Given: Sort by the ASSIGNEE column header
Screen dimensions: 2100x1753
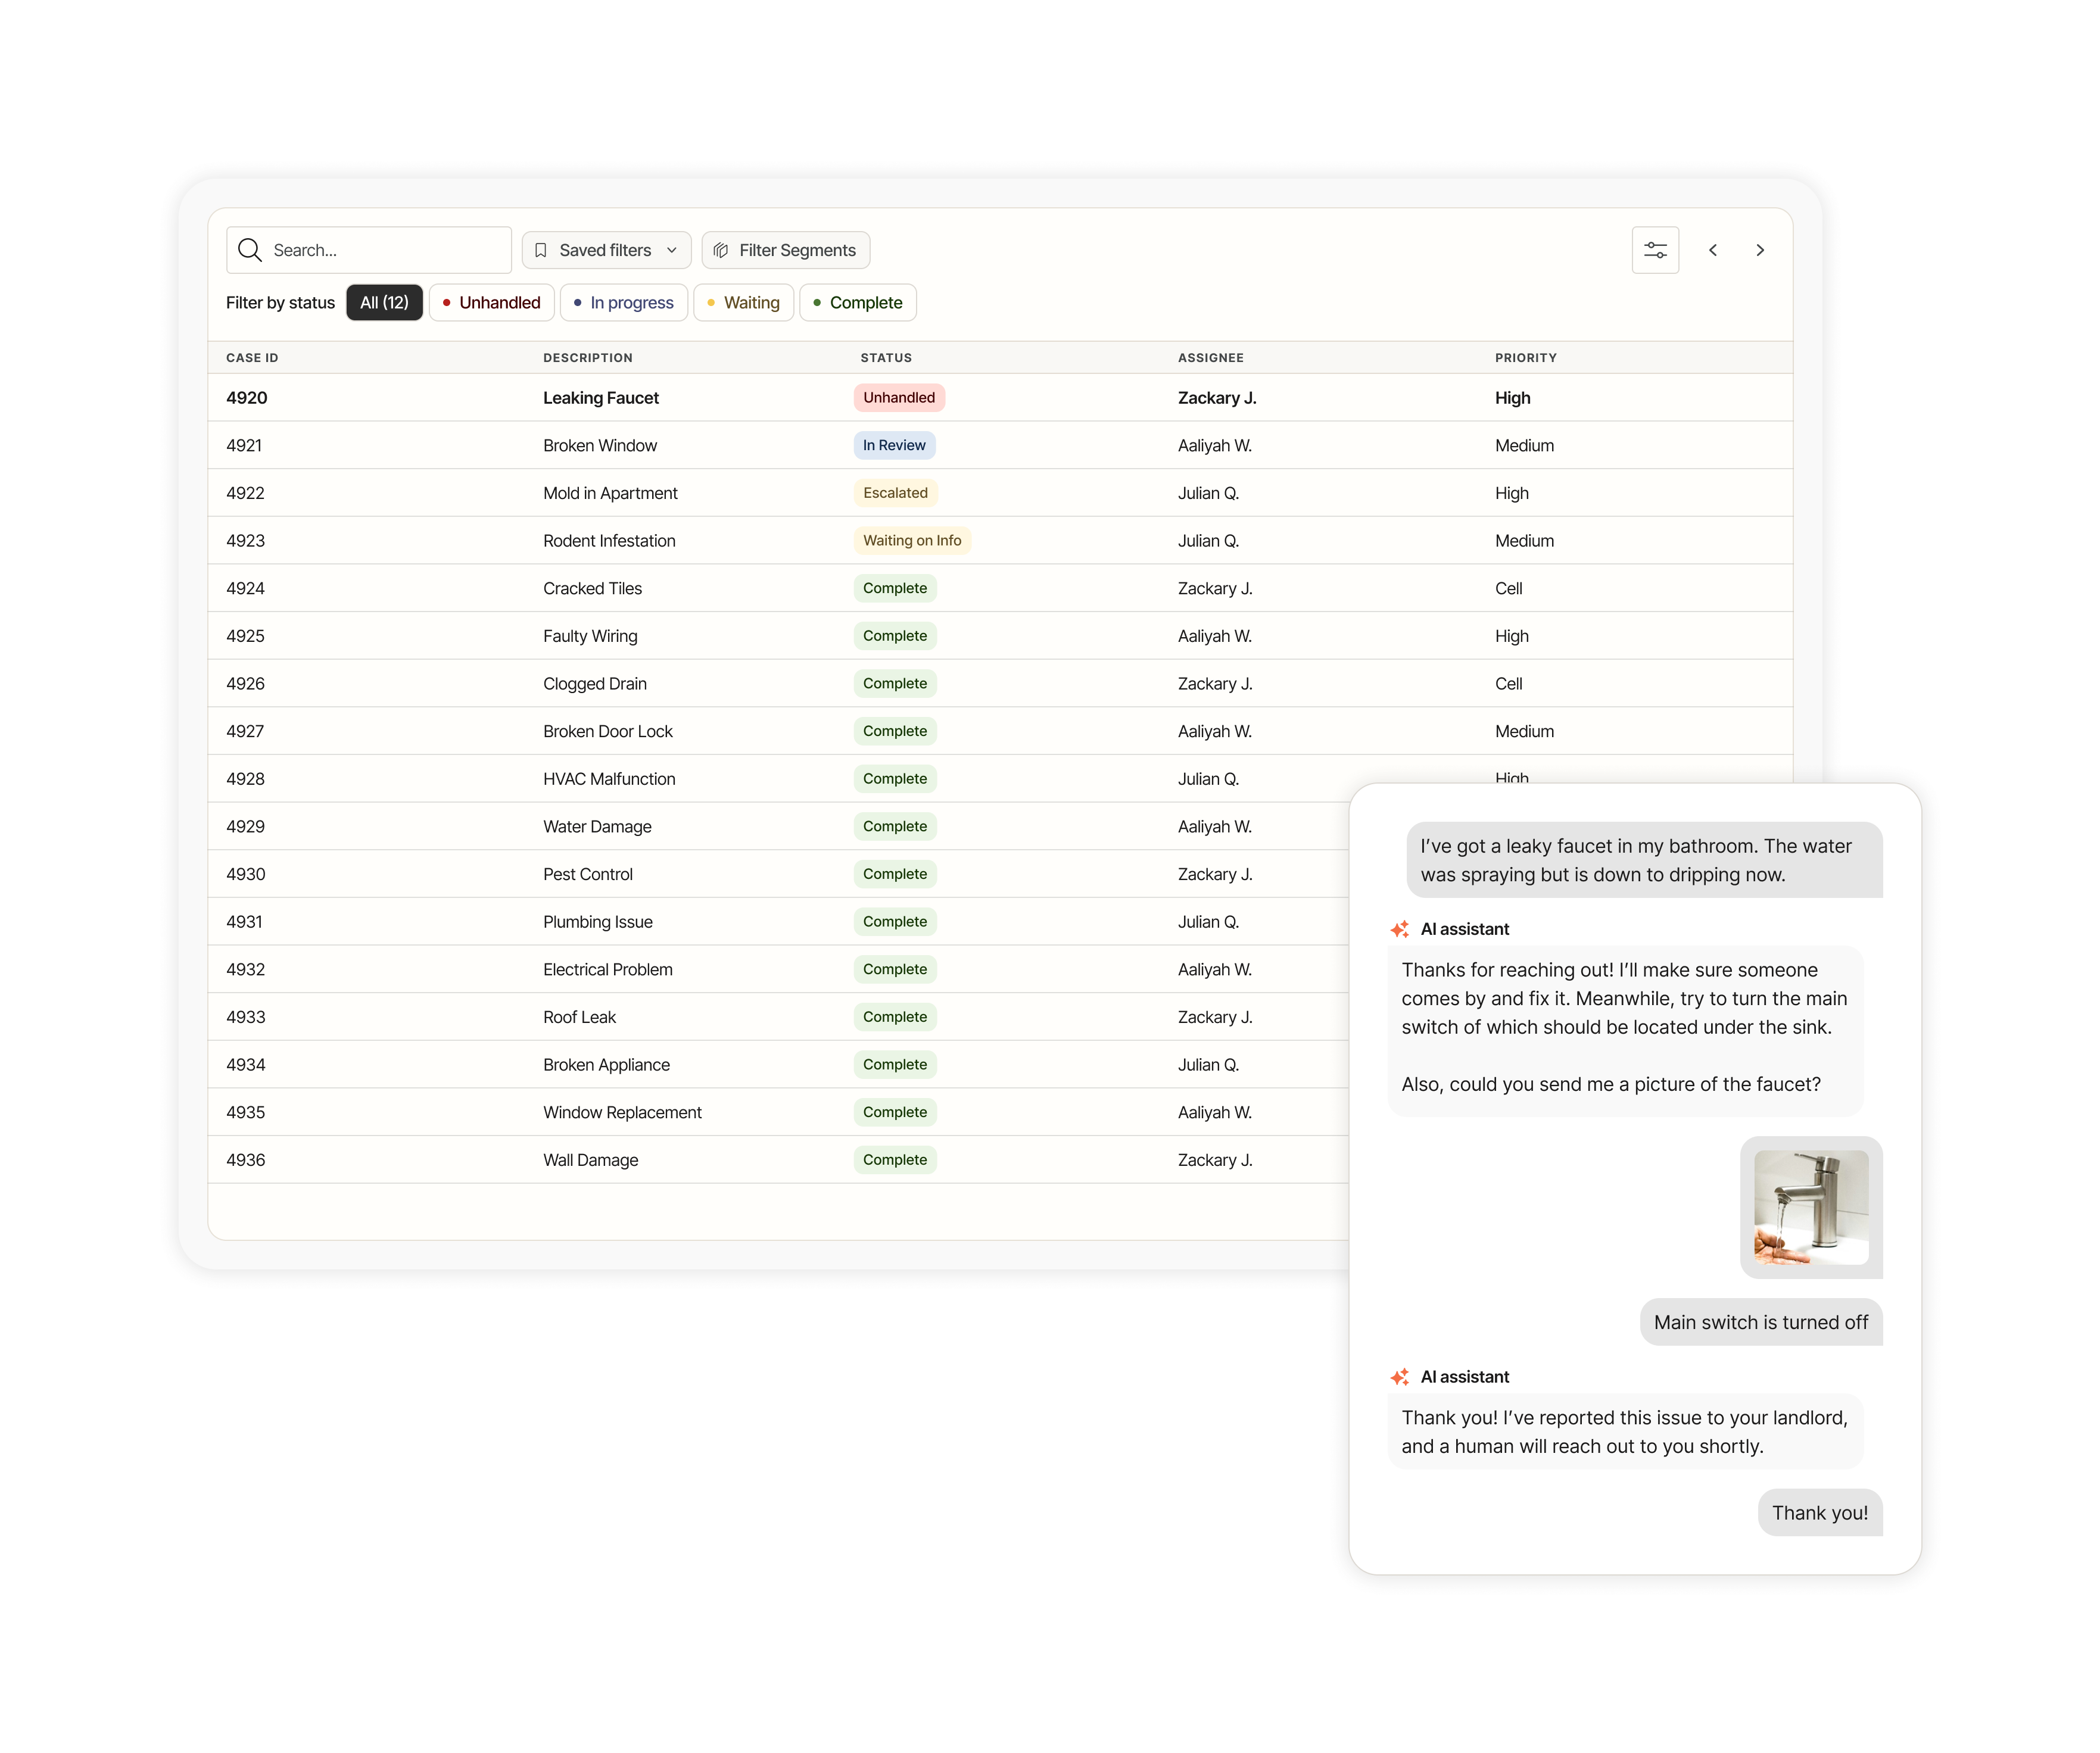Looking at the screenshot, I should pos(1210,358).
